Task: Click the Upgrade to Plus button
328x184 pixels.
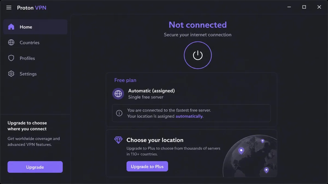Action: 147,166
